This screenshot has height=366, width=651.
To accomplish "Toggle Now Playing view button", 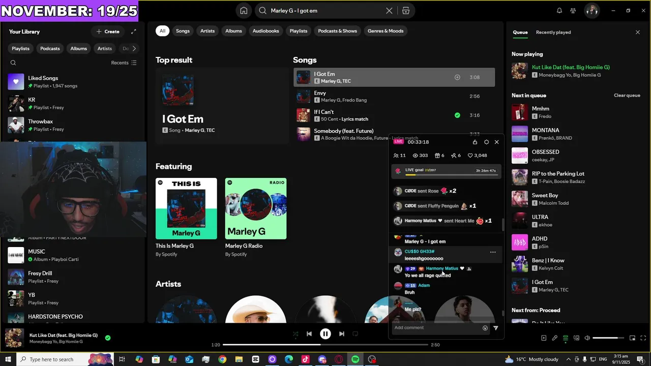I will (544, 338).
